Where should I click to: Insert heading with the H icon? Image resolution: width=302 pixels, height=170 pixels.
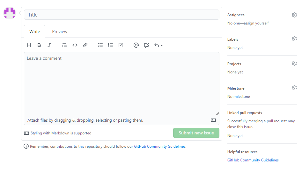(x=29, y=45)
